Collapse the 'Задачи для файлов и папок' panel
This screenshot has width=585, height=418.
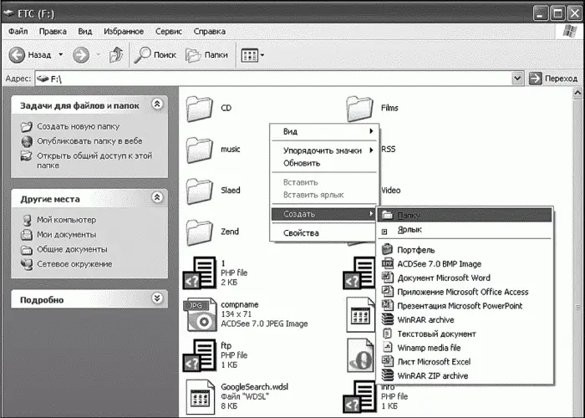pyautogui.click(x=157, y=105)
